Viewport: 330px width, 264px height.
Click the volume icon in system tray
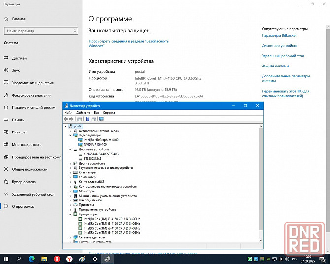coord(287,259)
